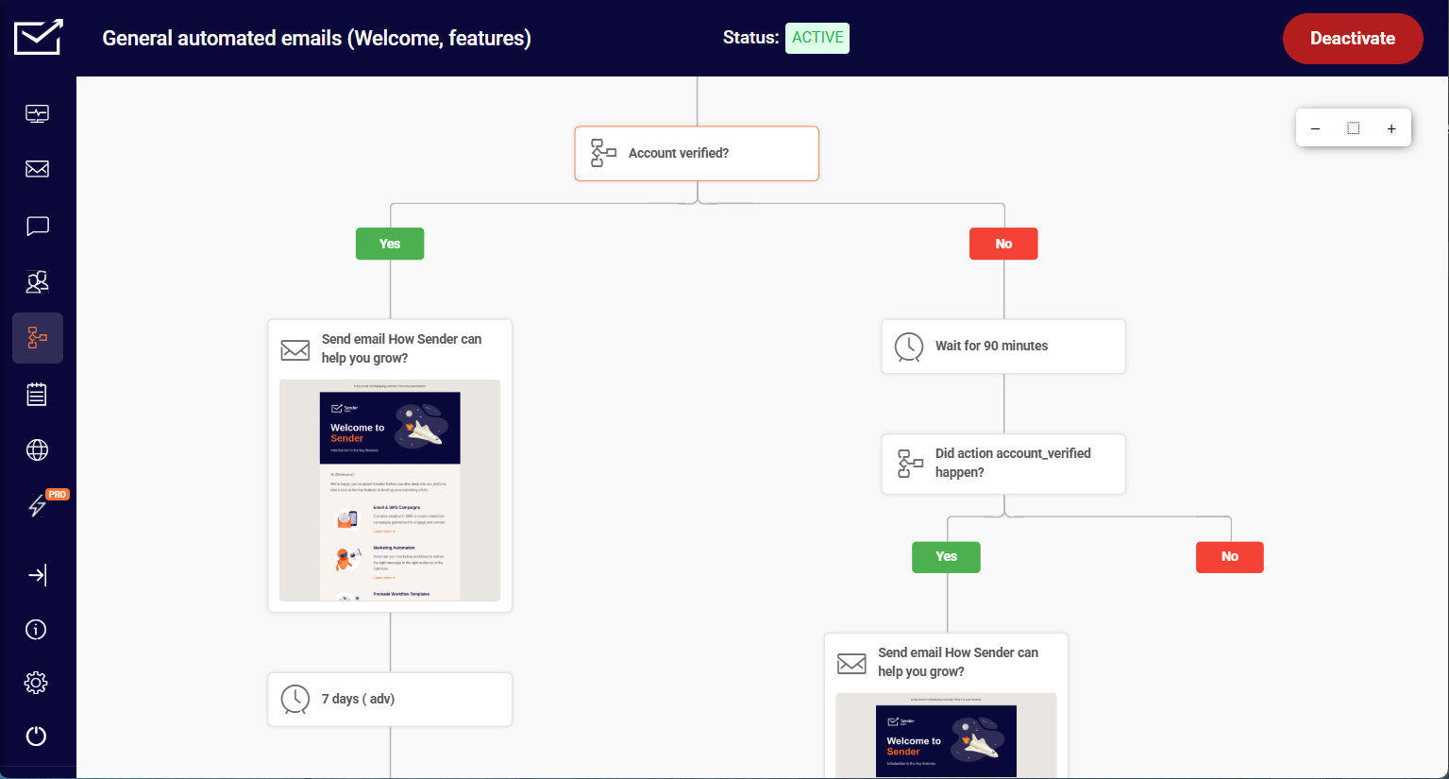Click the Sender logo in the top-left corner
Image resolution: width=1449 pixels, height=779 pixels.
(37, 37)
